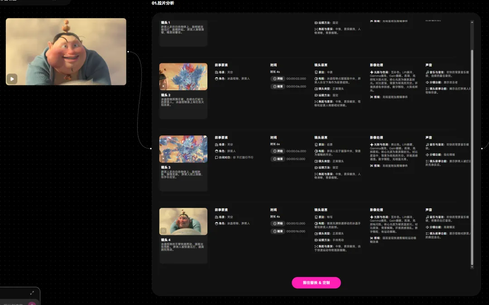Click the 运镜方法 camera icon in 镜头 1
This screenshot has height=305, width=489.
316,23
